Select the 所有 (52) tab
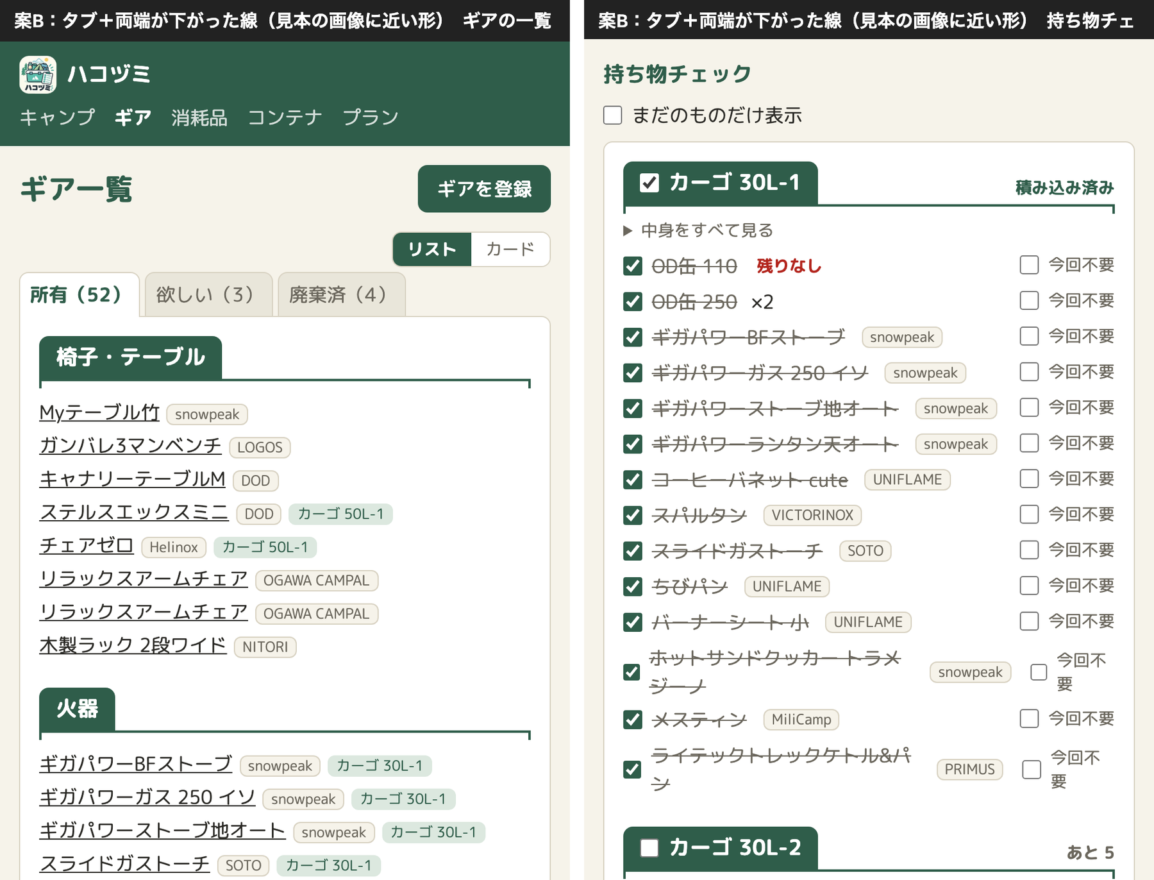Viewport: 1154px width, 880px height. pyautogui.click(x=79, y=294)
